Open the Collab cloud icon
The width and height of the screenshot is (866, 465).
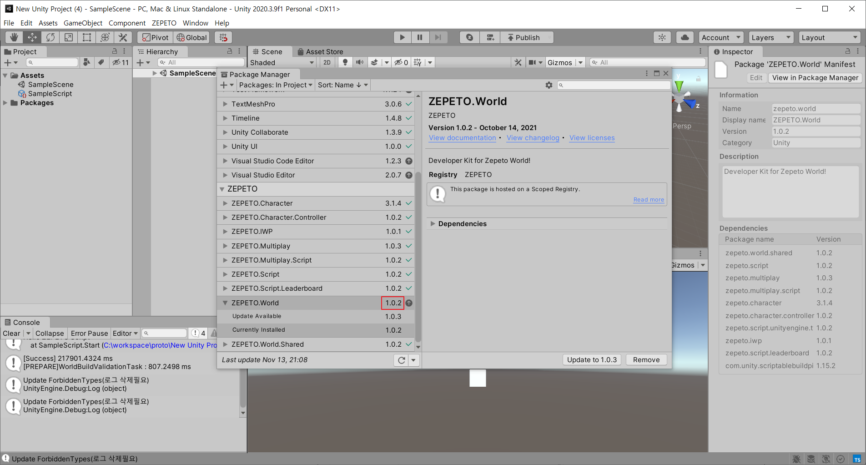(x=685, y=37)
